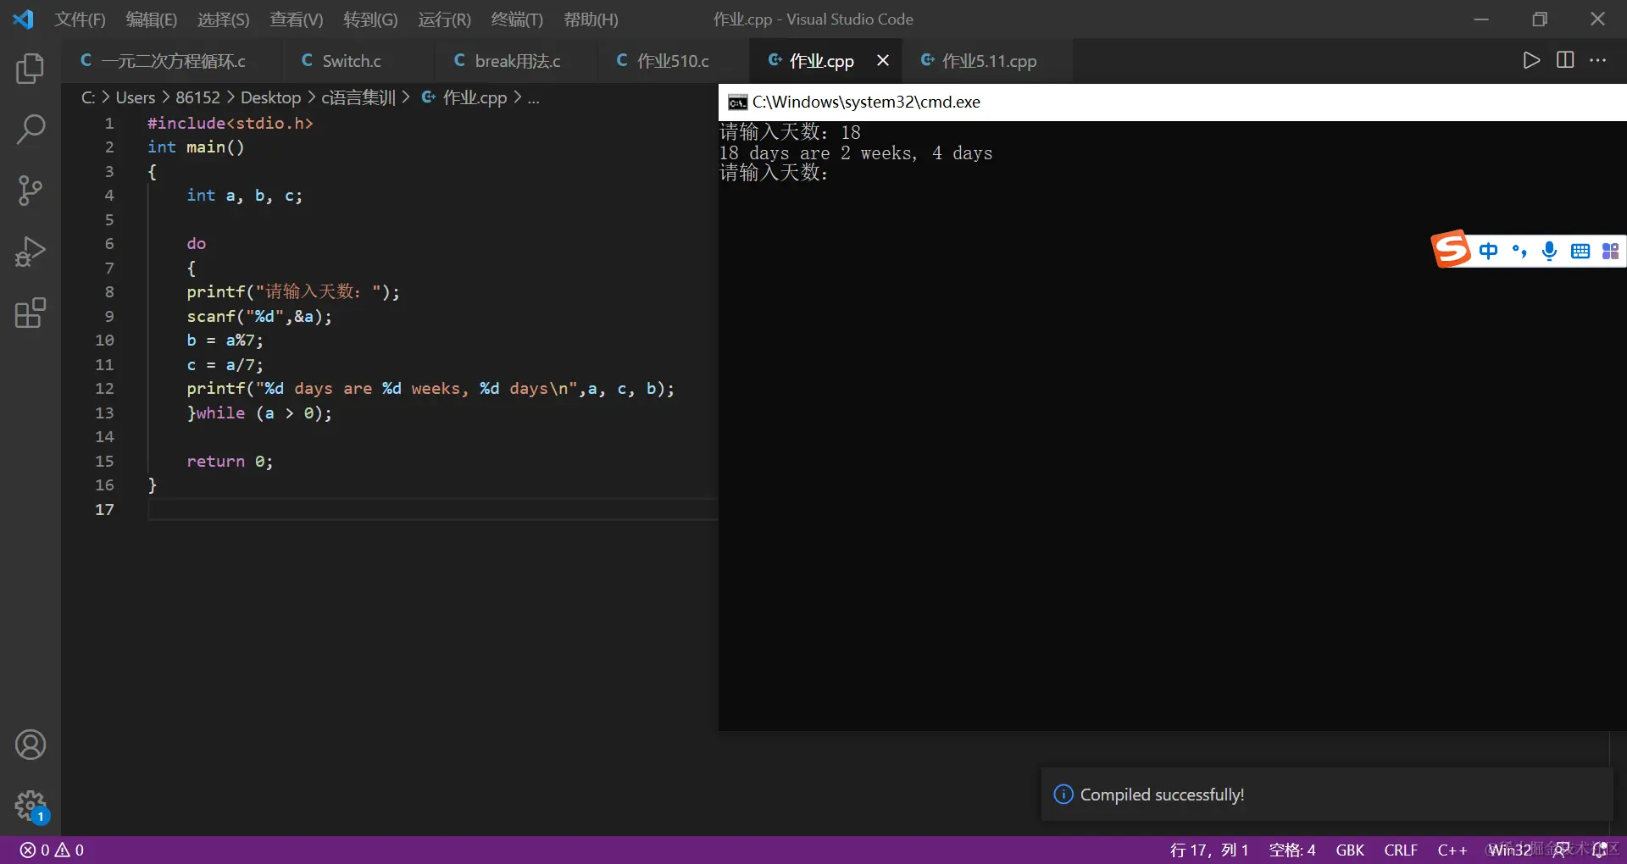This screenshot has width=1627, height=864.
Task: Click the 作业.cpp breadcrumb segment
Action: pos(465,97)
